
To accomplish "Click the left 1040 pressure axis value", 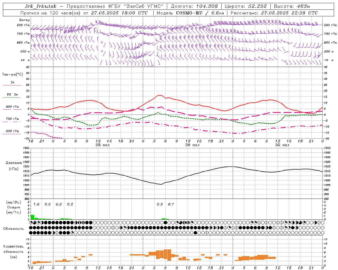I will 27,148.
